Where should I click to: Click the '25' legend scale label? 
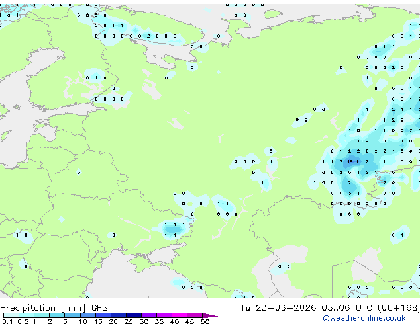[129, 321]
